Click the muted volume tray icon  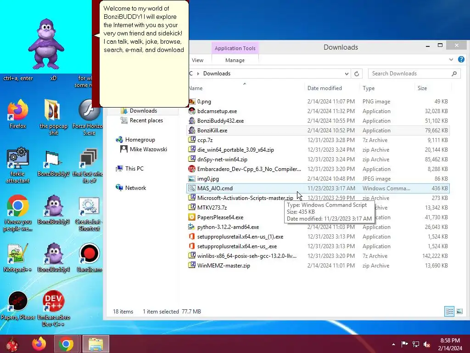427,344
